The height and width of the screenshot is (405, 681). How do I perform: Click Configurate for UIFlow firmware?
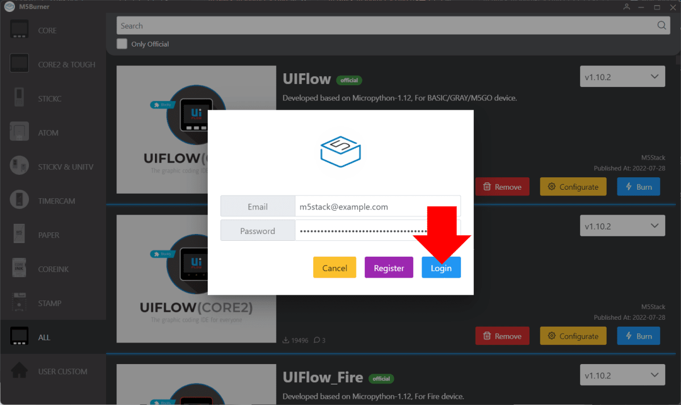point(573,186)
